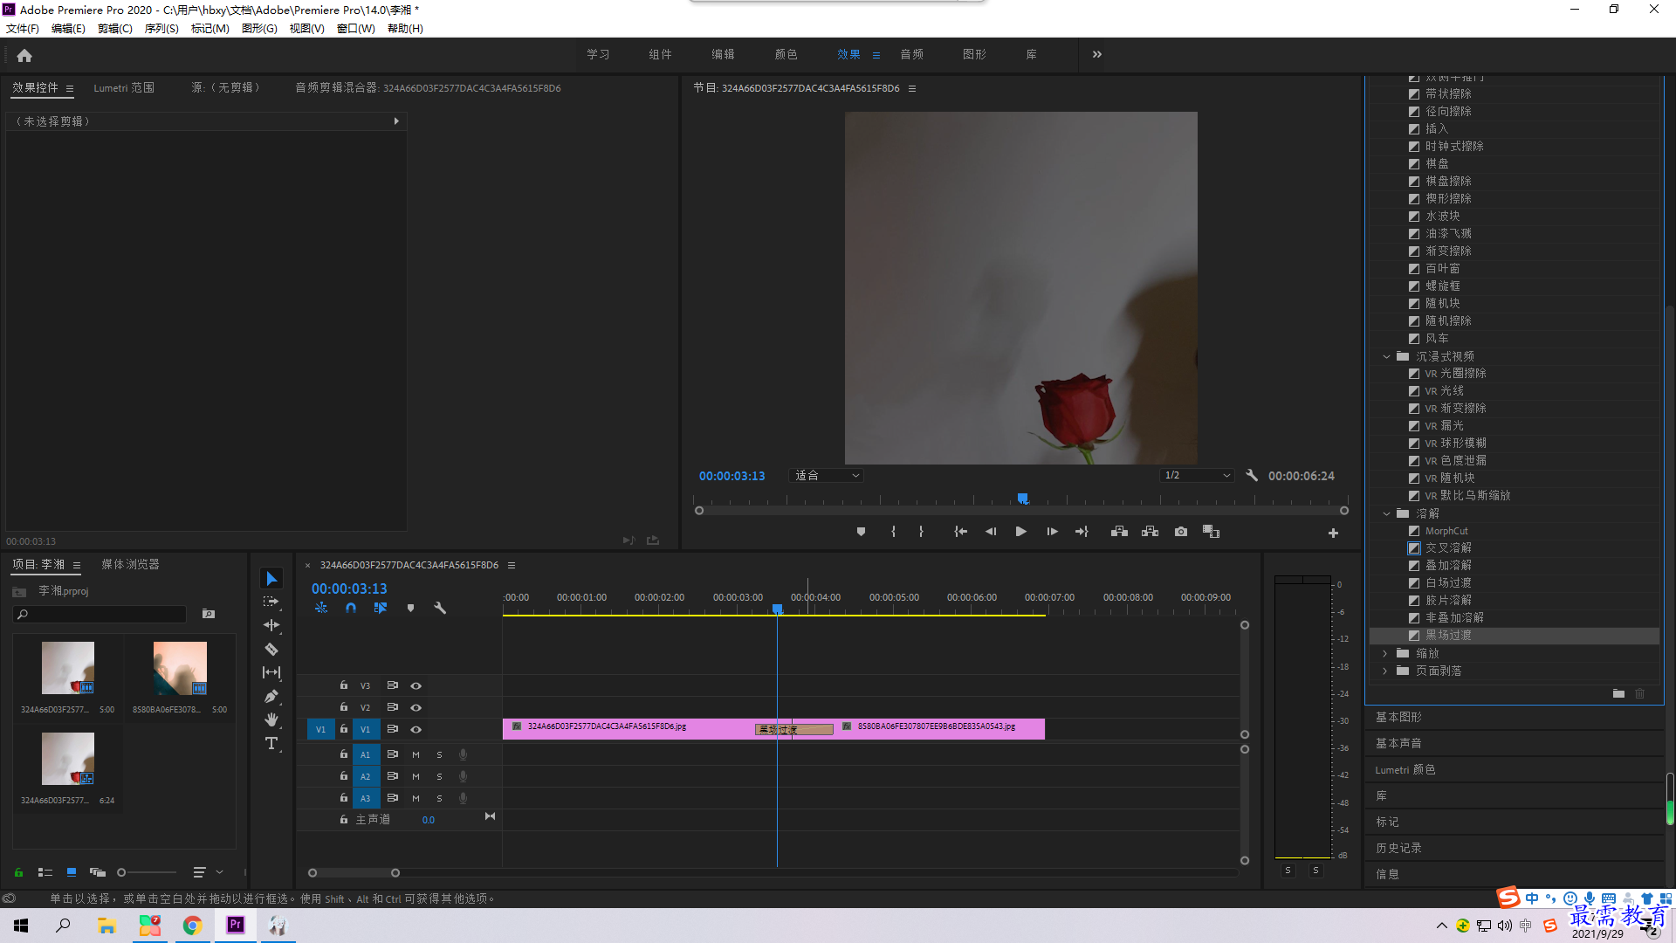The image size is (1676, 943).
Task: Open the program monitor panel menu
Action: click(x=912, y=88)
